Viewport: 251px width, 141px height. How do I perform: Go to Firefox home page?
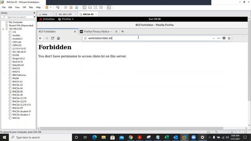tap(58, 38)
